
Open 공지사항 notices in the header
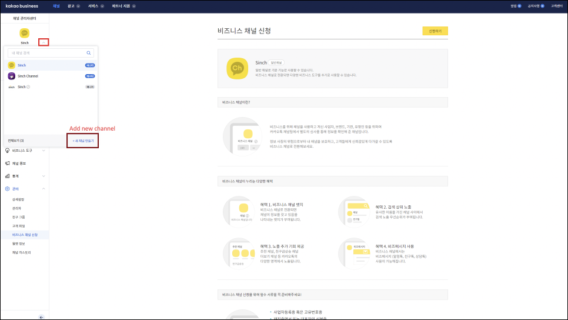pyautogui.click(x=536, y=6)
